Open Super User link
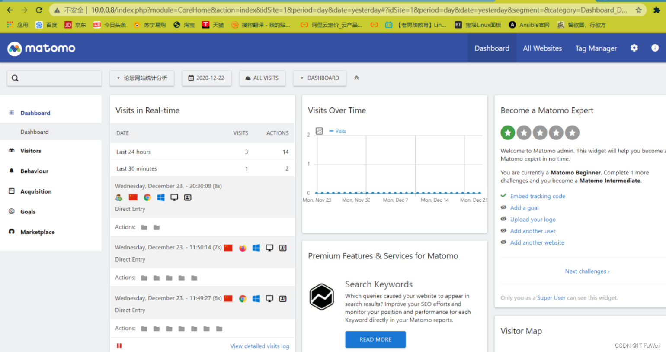Screen dimensions: 666x352 tap(551, 298)
